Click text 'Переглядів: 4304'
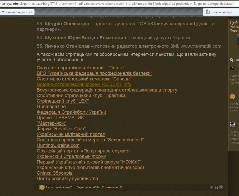 coord(88,188)
